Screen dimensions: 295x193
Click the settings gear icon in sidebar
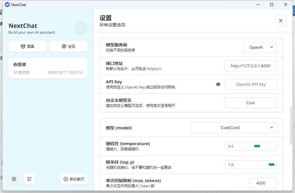click(14, 179)
